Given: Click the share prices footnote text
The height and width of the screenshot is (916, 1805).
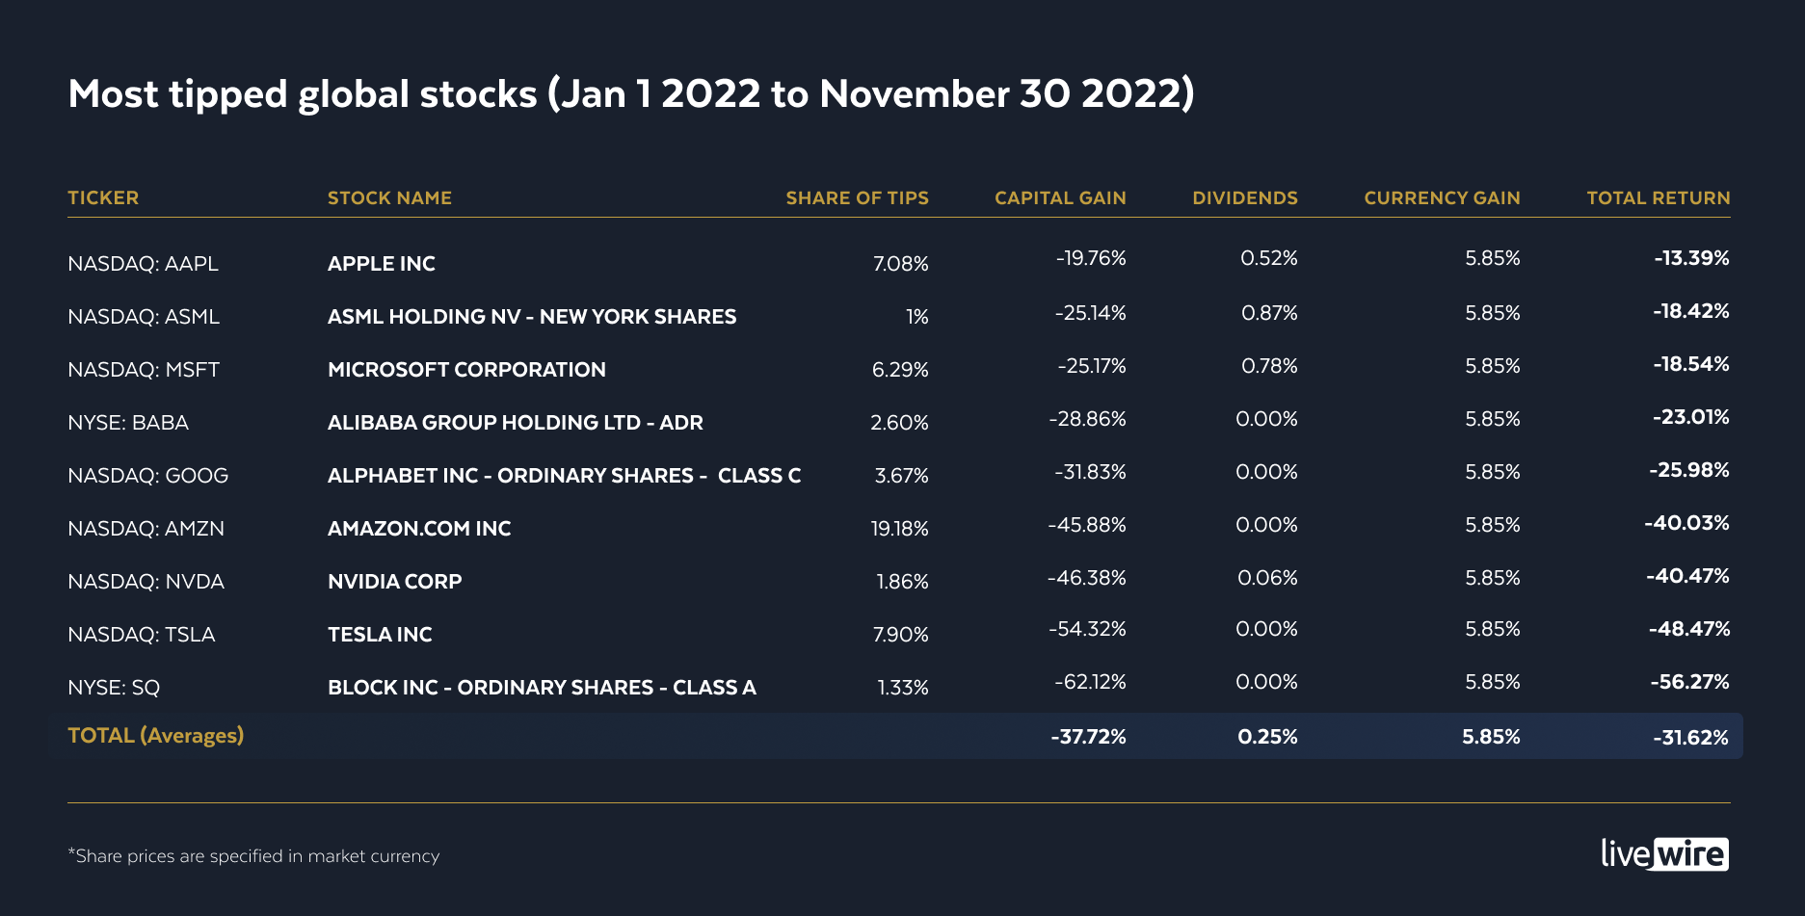Looking at the screenshot, I should [x=253, y=856].
